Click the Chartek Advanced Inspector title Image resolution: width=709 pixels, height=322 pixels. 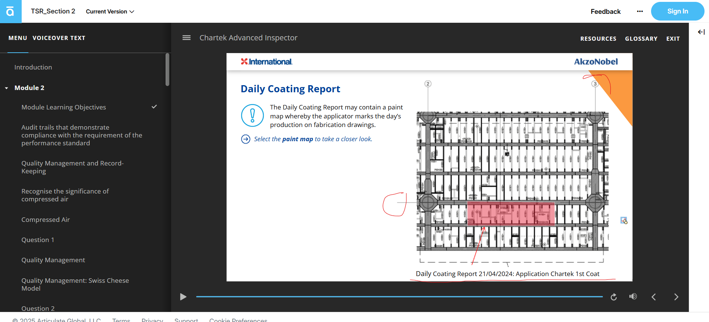pyautogui.click(x=249, y=38)
